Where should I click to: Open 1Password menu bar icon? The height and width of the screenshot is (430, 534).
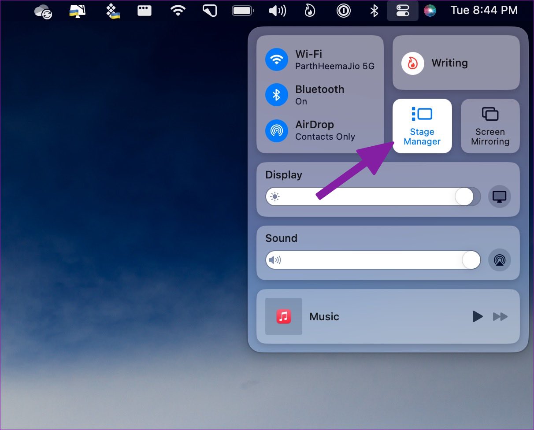pyautogui.click(x=343, y=11)
